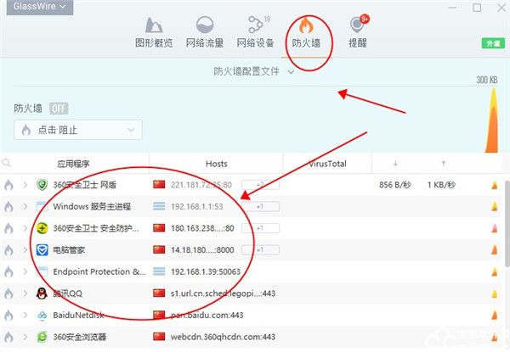Block BaiduNetdisk with flame icon
Viewport: 510px width, 352px height.
pyautogui.click(x=8, y=316)
